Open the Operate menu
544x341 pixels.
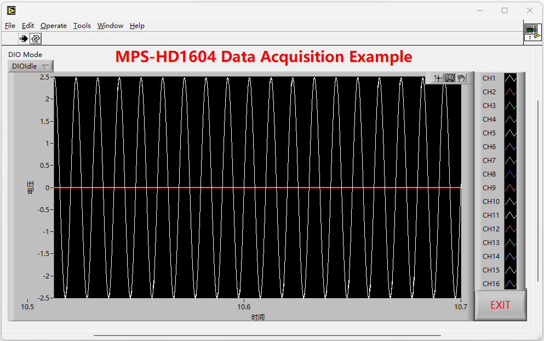(x=54, y=26)
